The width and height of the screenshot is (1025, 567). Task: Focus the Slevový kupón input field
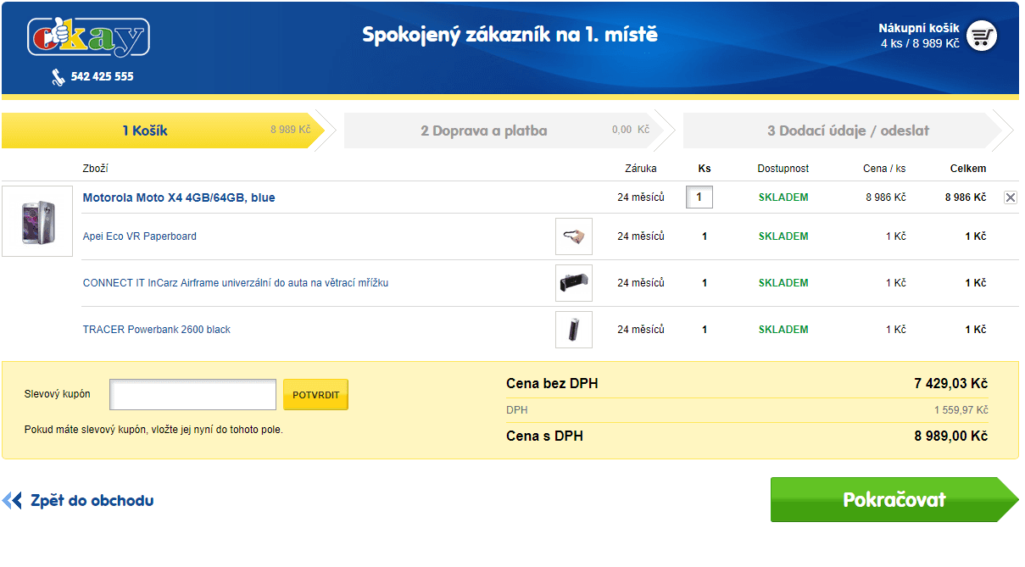click(193, 395)
